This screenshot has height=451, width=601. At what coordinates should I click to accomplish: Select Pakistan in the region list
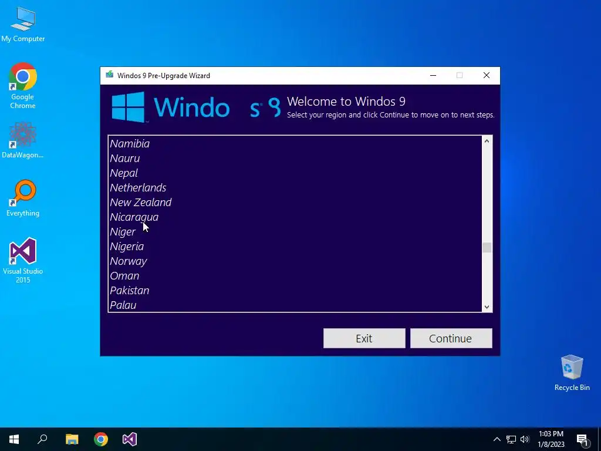[295, 290]
